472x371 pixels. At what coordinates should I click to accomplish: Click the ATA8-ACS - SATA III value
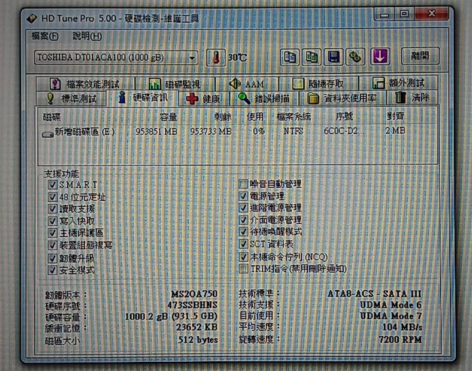click(375, 294)
